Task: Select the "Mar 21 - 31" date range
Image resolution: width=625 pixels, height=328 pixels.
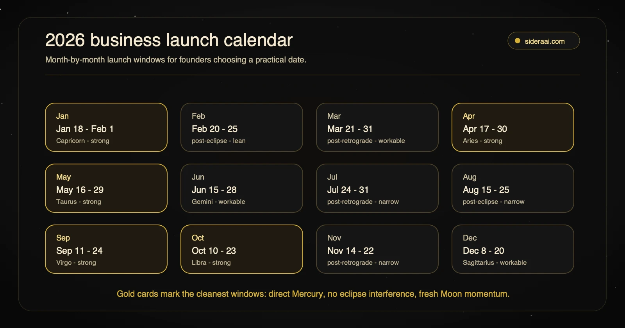Action: (350, 129)
